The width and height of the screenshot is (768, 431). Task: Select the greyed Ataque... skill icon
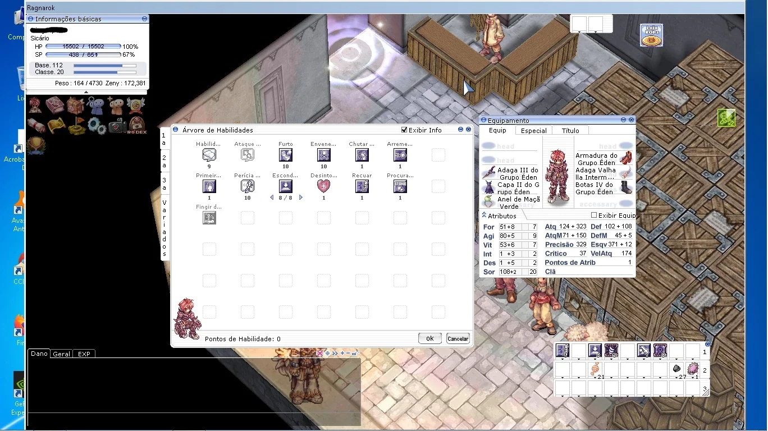tap(248, 155)
